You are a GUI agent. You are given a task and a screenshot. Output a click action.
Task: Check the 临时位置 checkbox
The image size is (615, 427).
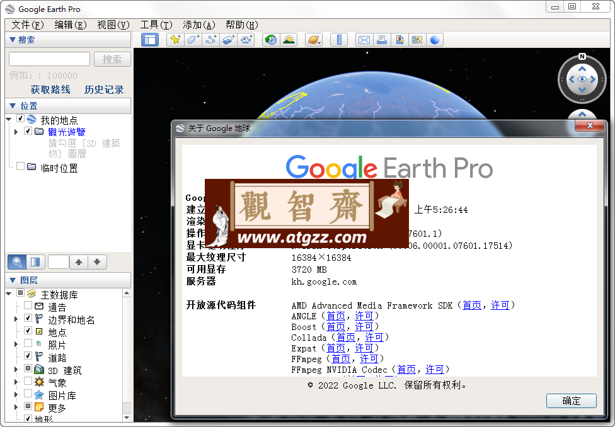20,166
